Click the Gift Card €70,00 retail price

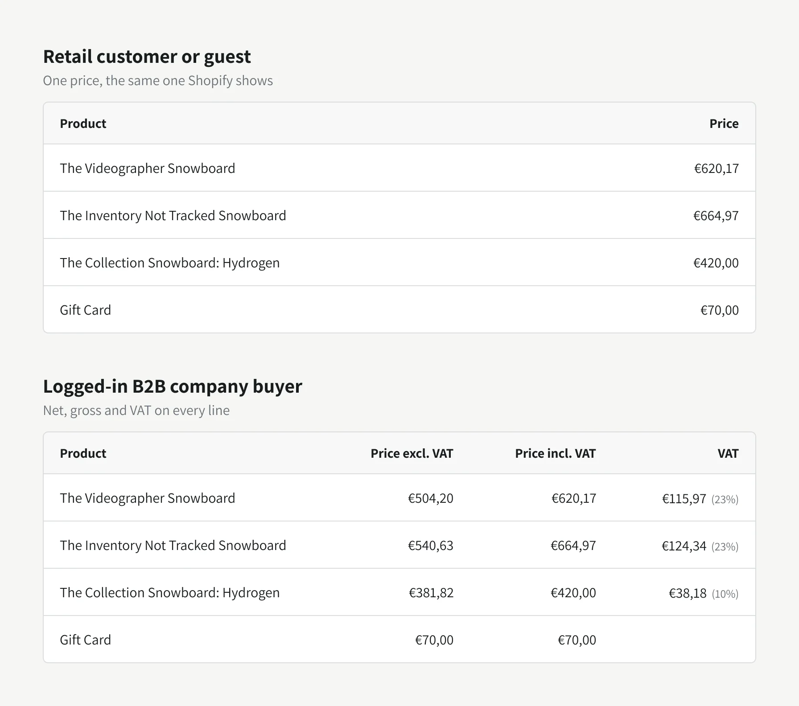[719, 310]
